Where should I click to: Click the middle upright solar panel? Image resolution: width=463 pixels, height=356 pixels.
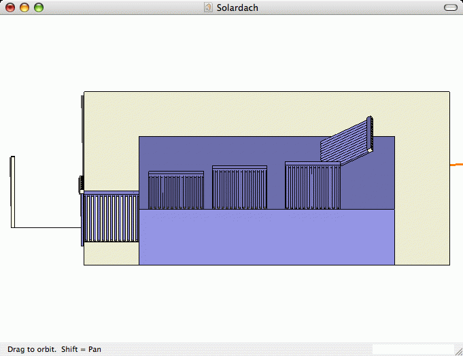pyautogui.click(x=239, y=187)
